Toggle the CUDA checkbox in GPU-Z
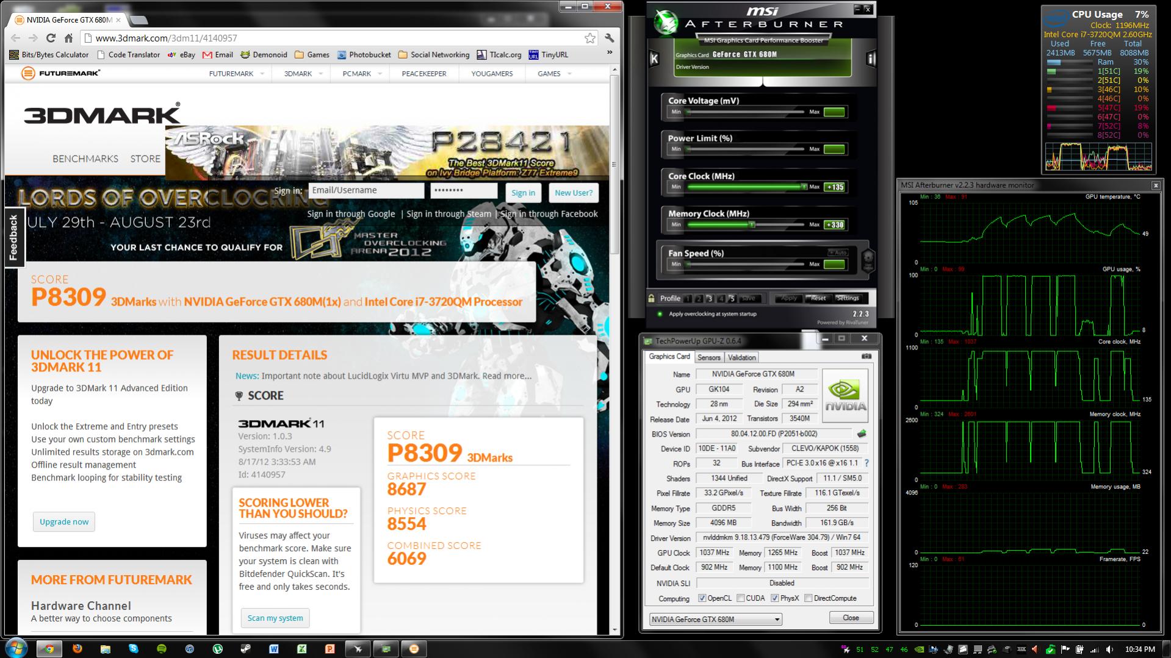The width and height of the screenshot is (1171, 658). (x=740, y=598)
